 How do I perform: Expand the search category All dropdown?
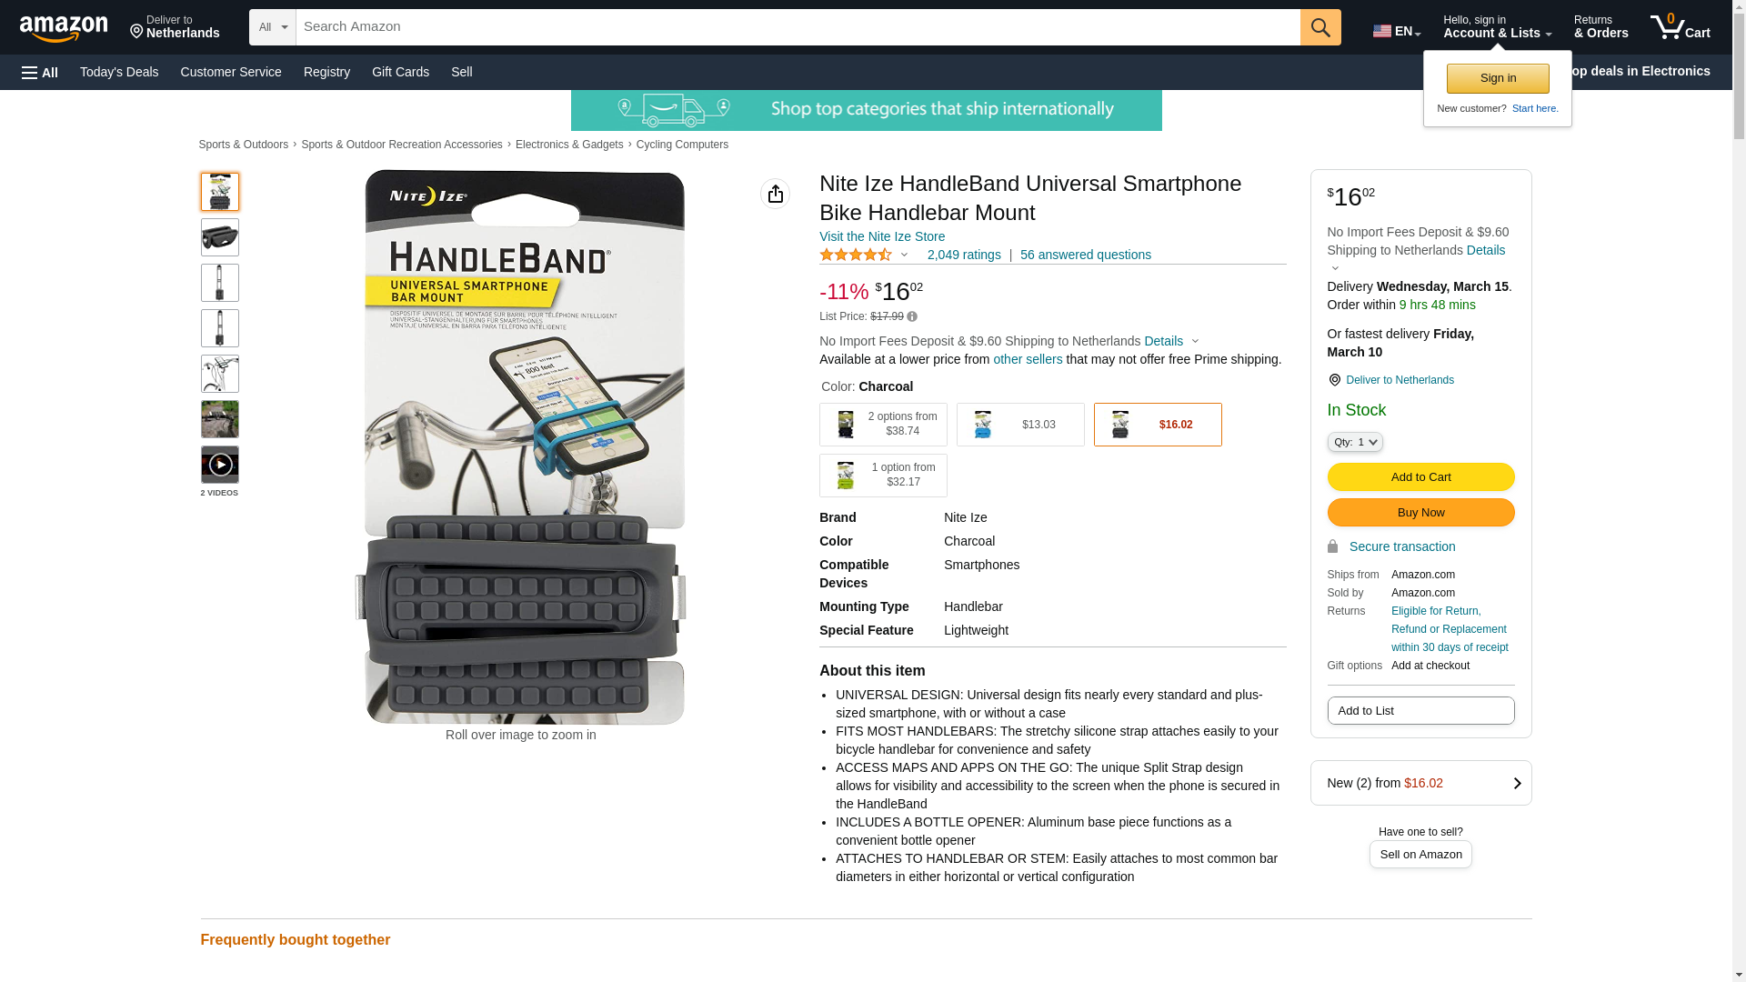coord(273,27)
